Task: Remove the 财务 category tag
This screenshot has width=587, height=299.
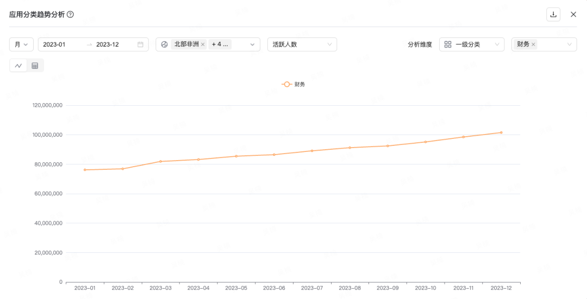Action: click(533, 44)
